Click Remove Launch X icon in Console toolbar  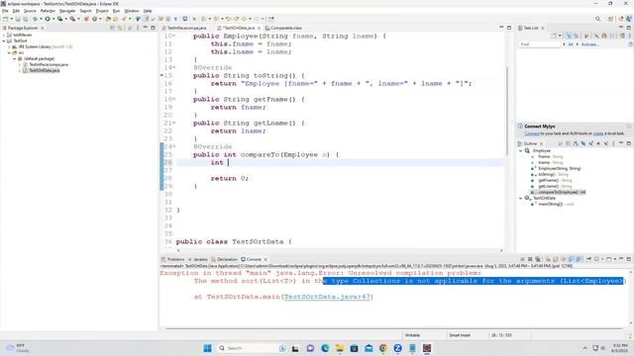click(530, 259)
